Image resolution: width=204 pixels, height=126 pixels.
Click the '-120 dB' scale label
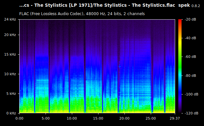coord(191,113)
